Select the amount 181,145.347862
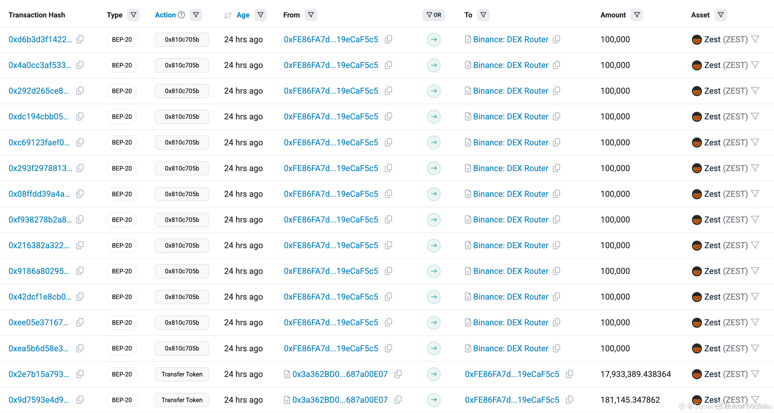774x413 pixels. 630,400
